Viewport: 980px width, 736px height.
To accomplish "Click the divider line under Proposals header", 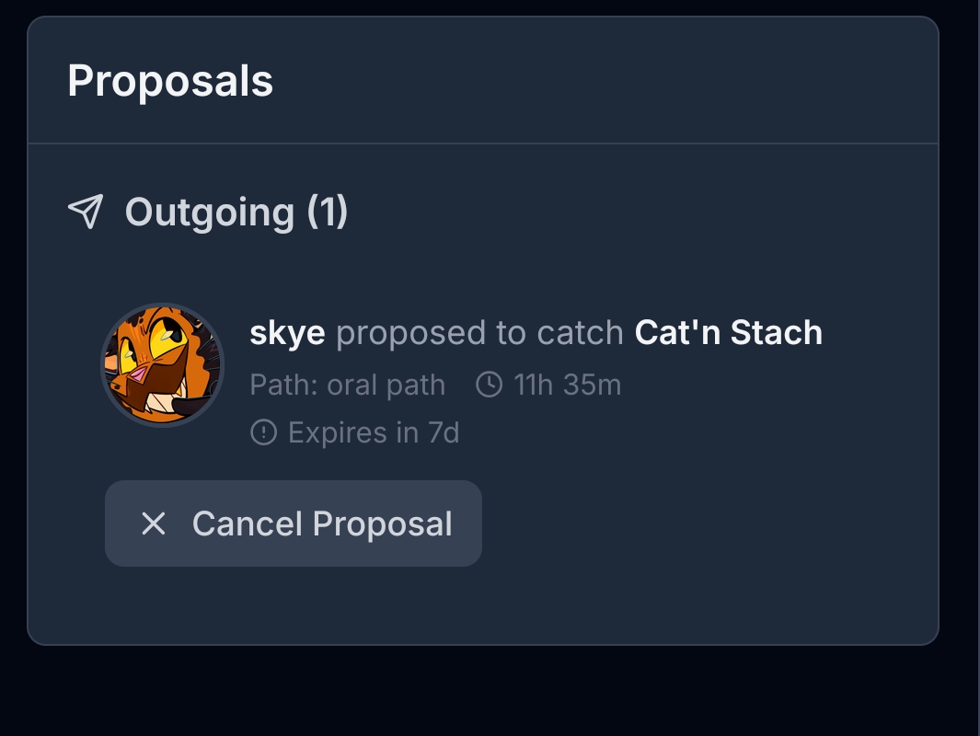I will [x=483, y=144].
